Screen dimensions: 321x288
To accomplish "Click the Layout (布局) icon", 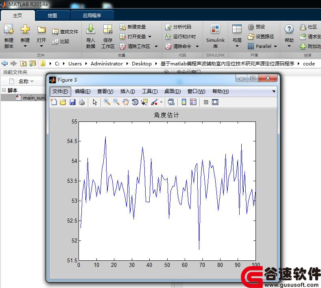I will pyautogui.click(x=237, y=29).
